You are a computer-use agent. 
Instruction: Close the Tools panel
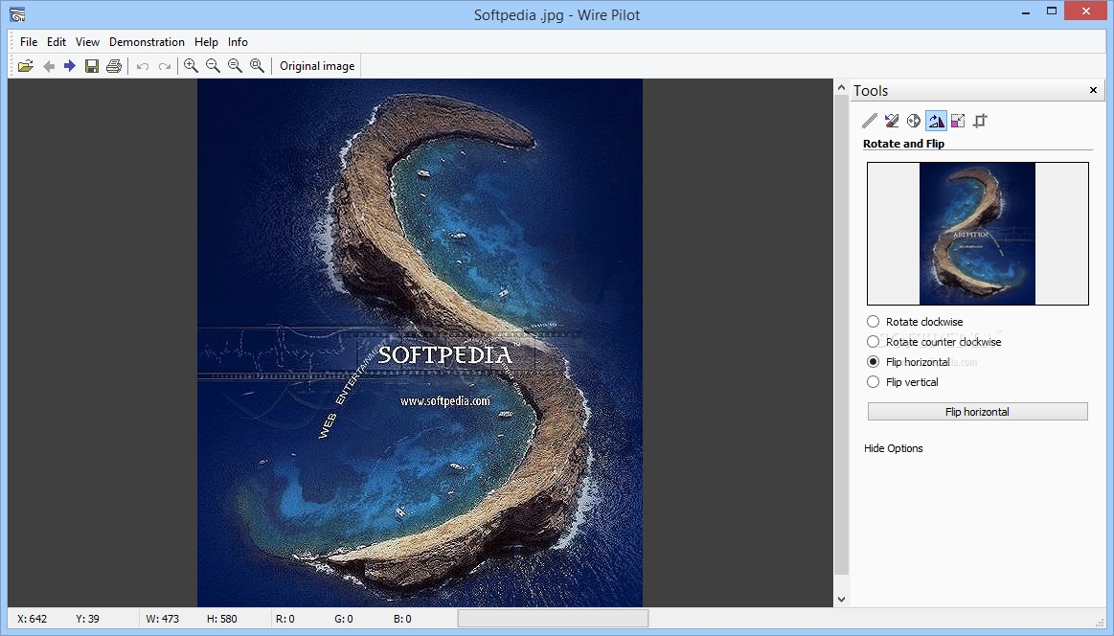tap(1093, 90)
